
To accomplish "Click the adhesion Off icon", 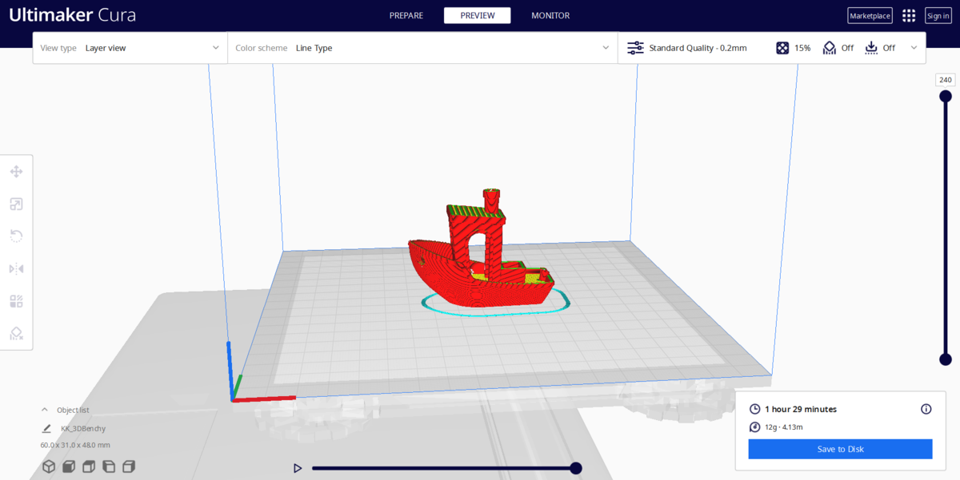I will click(x=871, y=48).
